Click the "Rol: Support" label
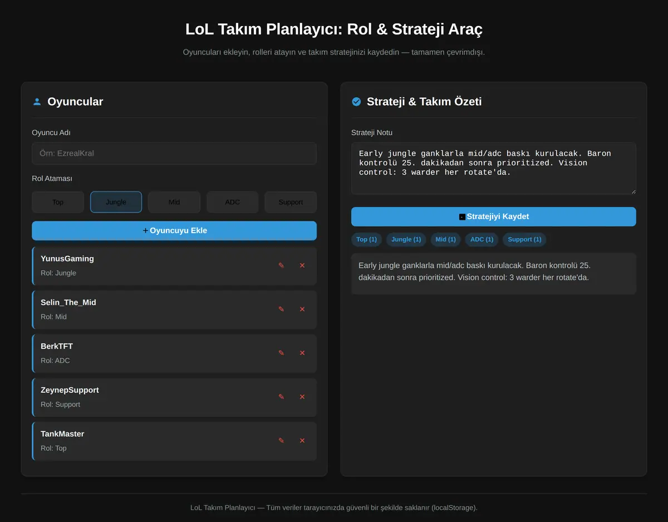 tap(60, 405)
